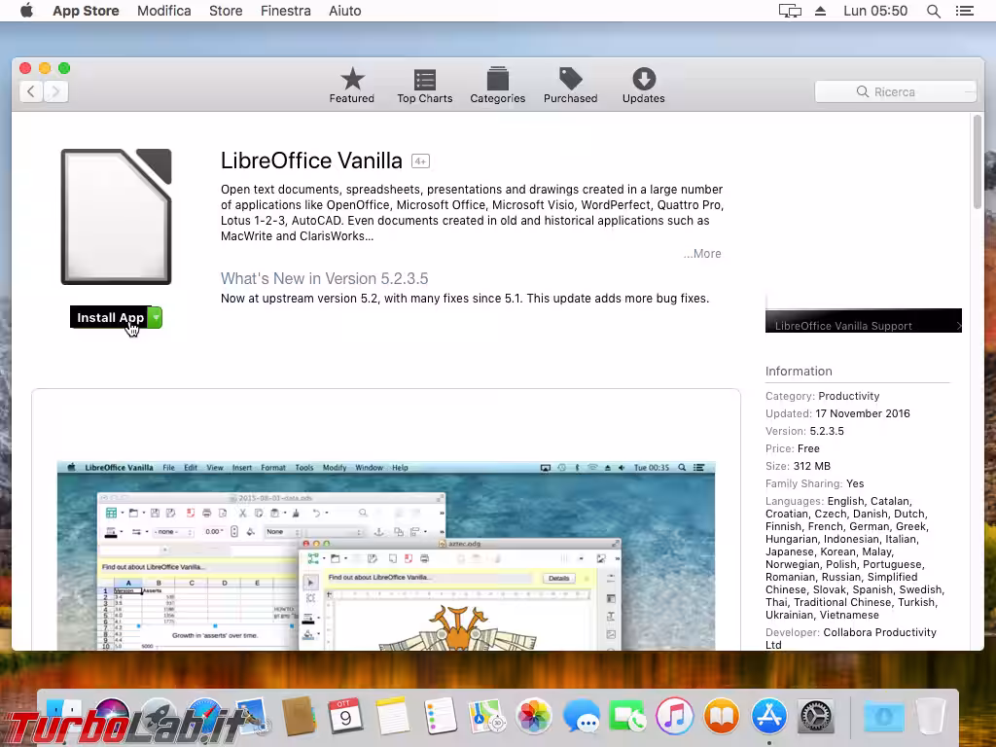This screenshot has height=747, width=996.
Task: Expand the description with ...More
Action: point(702,253)
